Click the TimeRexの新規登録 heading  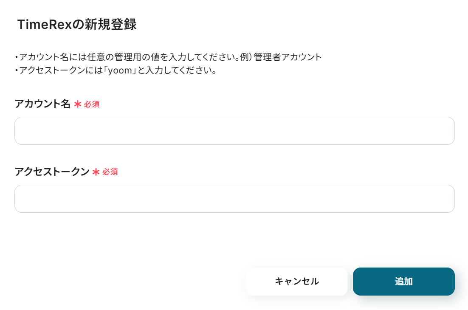(77, 25)
